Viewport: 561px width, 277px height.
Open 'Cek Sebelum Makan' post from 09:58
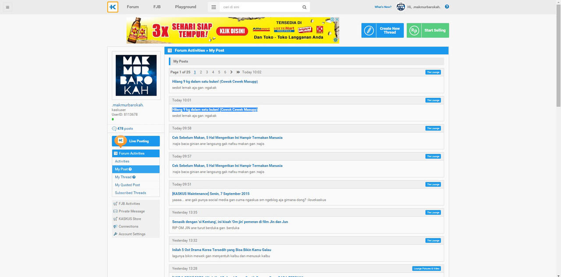click(x=227, y=138)
